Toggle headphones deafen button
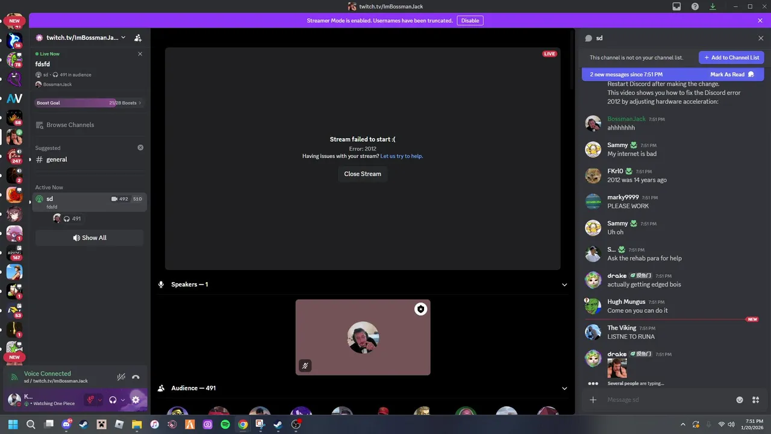Screen dimensions: 771x434 click(113, 400)
